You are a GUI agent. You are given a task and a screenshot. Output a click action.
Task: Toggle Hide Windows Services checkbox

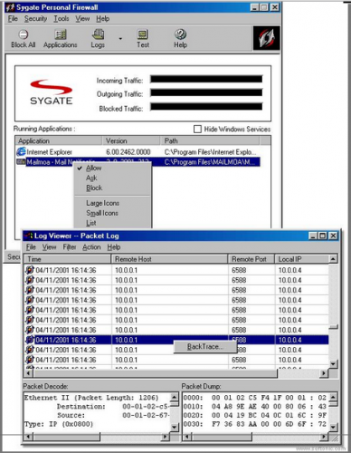point(197,129)
